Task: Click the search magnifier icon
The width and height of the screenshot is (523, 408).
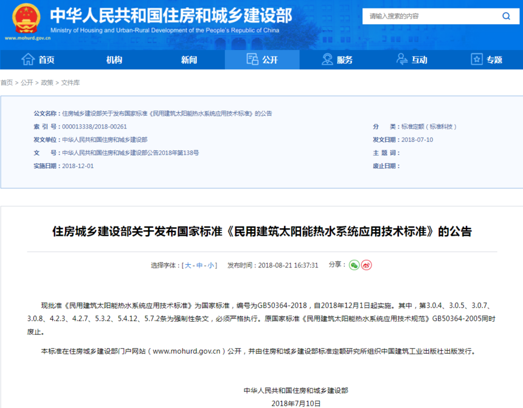Action: tap(506, 16)
